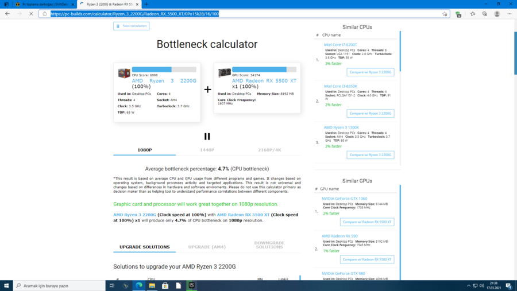Show hidden system tray icons
The image size is (517, 291).
pos(469,286)
